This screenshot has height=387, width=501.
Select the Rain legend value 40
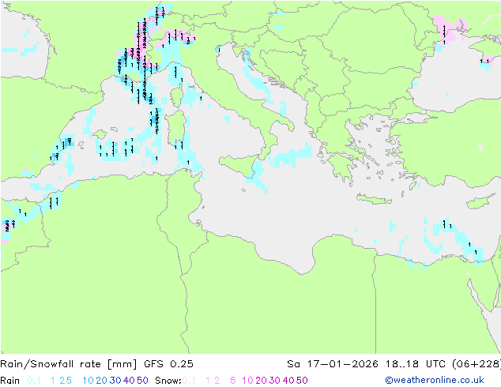[x=129, y=381]
